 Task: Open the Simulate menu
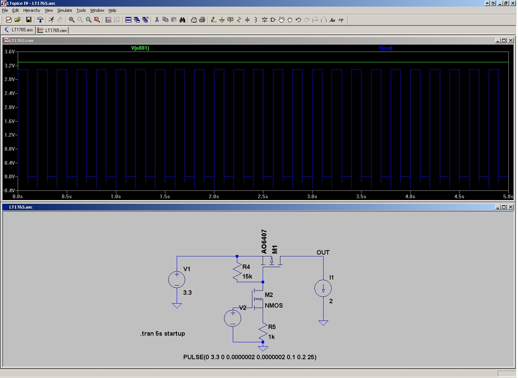pyautogui.click(x=65, y=10)
